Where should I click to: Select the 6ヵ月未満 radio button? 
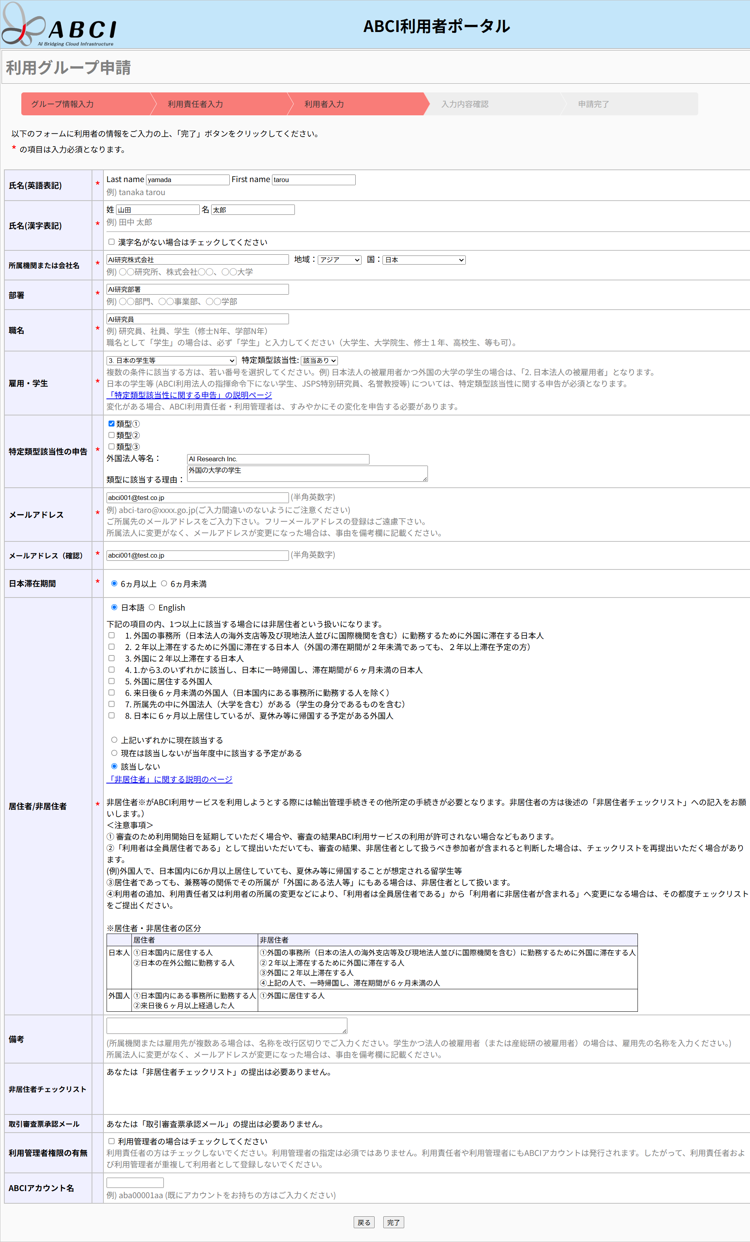point(164,584)
